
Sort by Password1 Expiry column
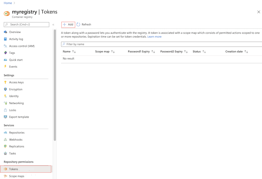153,52
